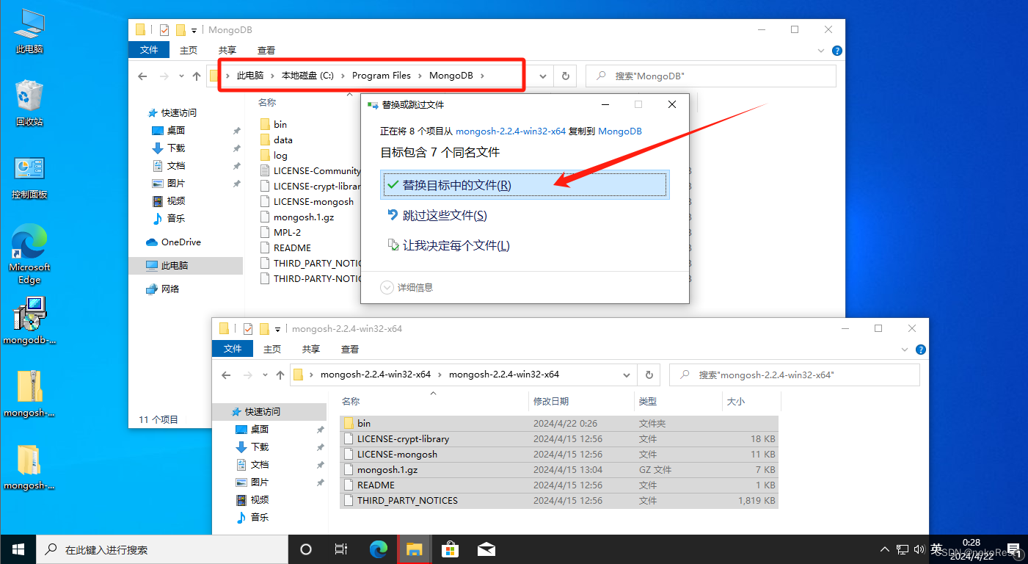Click Program Files in the address breadcrumb

tap(382, 76)
